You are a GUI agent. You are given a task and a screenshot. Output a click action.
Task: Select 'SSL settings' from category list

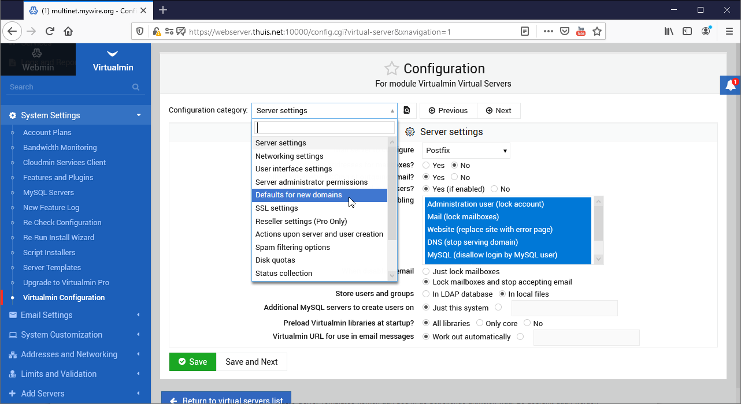click(277, 208)
